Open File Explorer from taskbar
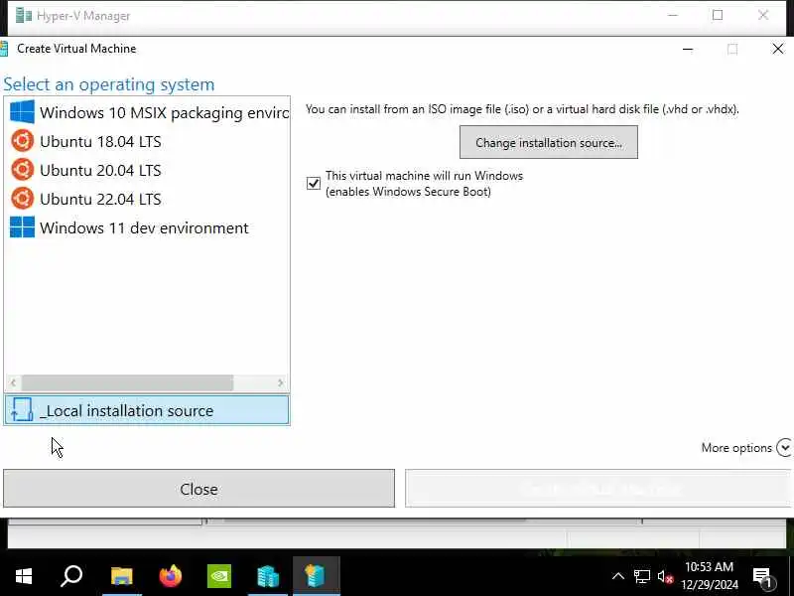Screen dimensions: 794x596 (121, 576)
